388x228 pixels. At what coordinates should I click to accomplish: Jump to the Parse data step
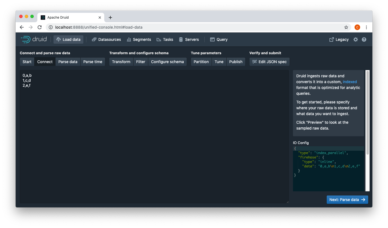tap(68, 62)
